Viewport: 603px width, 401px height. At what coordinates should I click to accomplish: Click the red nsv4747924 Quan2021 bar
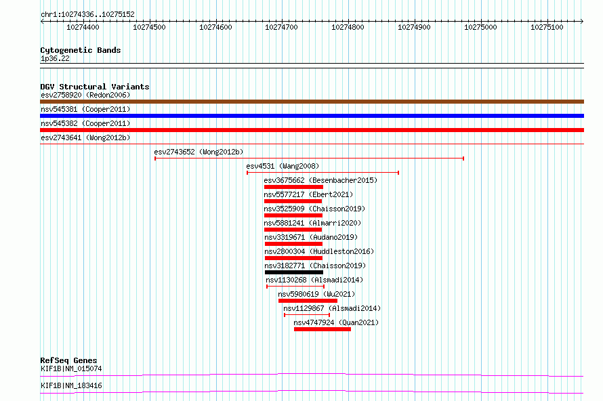point(323,329)
